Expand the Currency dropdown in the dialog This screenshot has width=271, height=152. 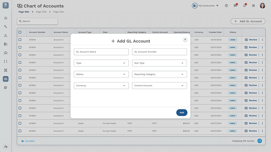click(x=101, y=86)
